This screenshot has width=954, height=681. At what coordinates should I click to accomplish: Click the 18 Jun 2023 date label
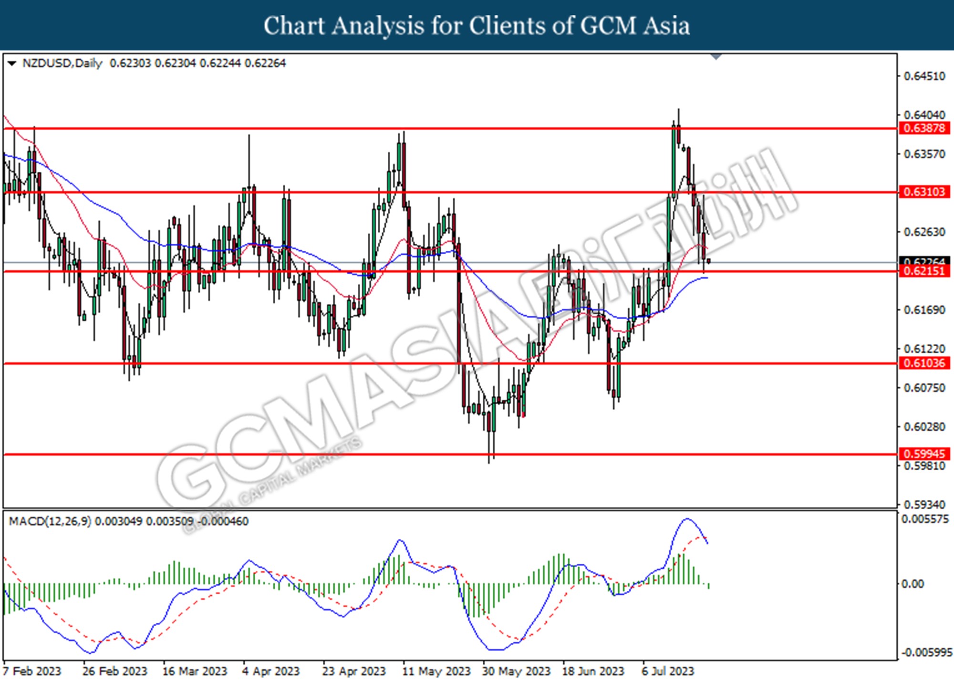point(593,671)
